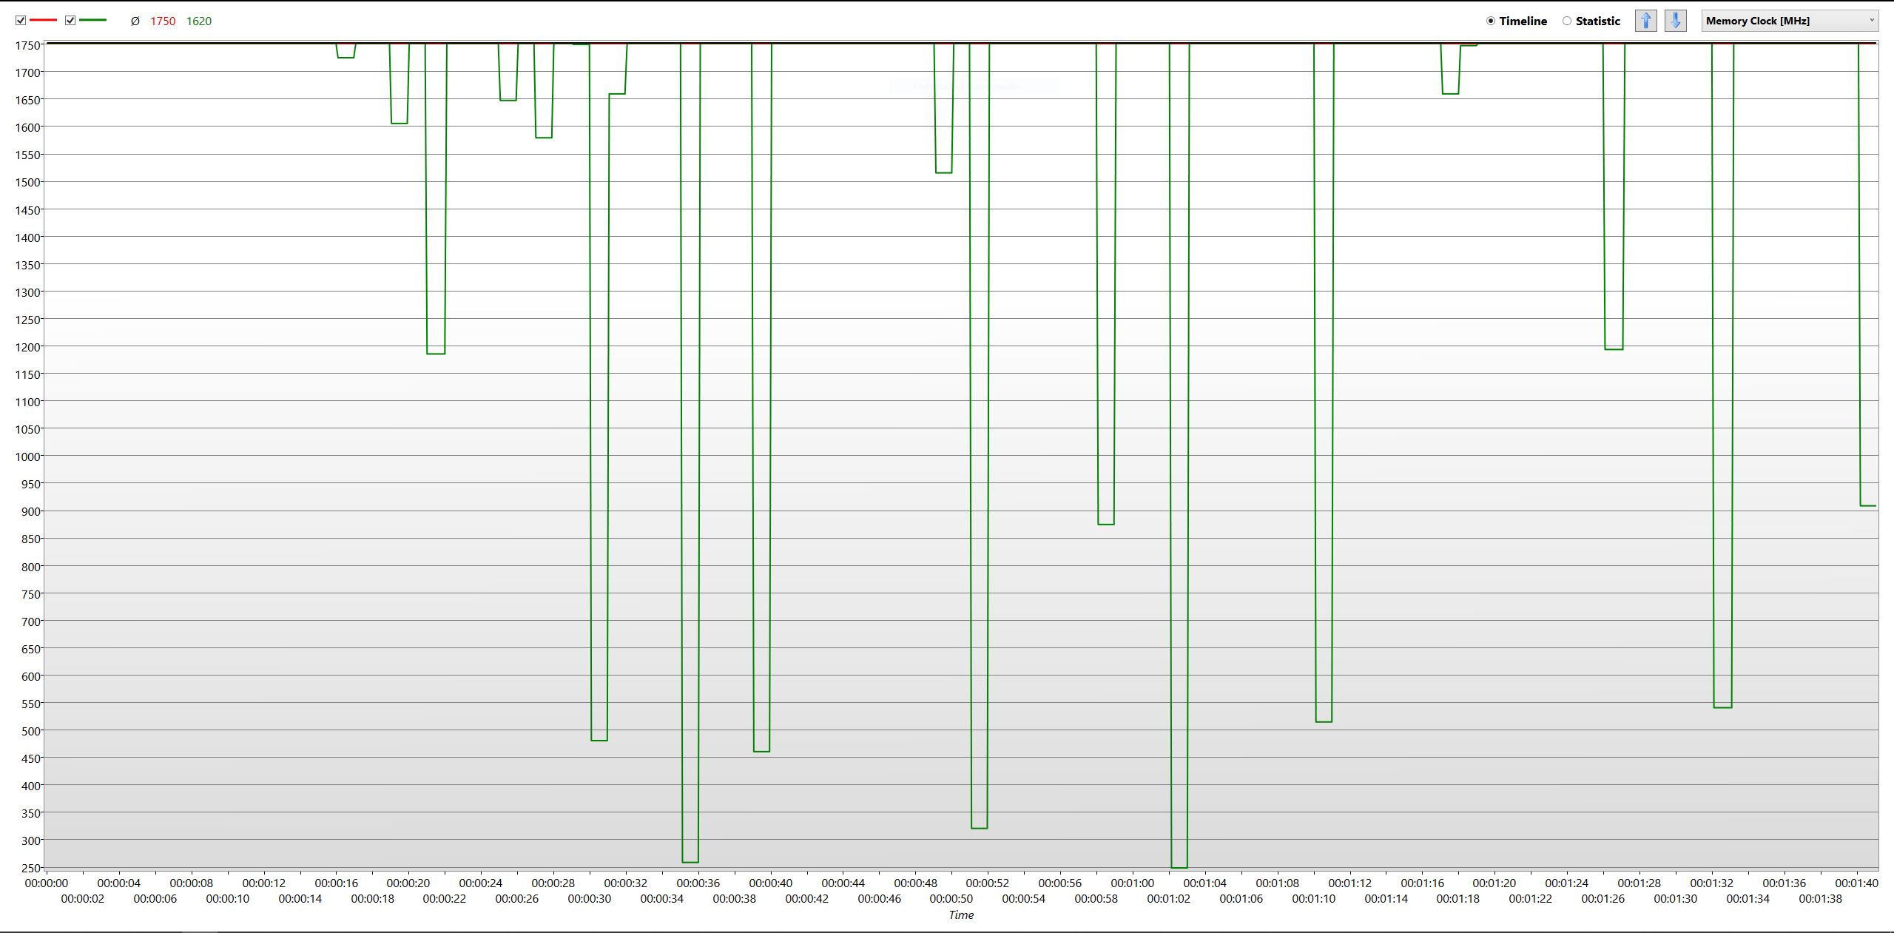The image size is (1894, 933).
Task: Click the Statistic label text
Action: click(1597, 21)
